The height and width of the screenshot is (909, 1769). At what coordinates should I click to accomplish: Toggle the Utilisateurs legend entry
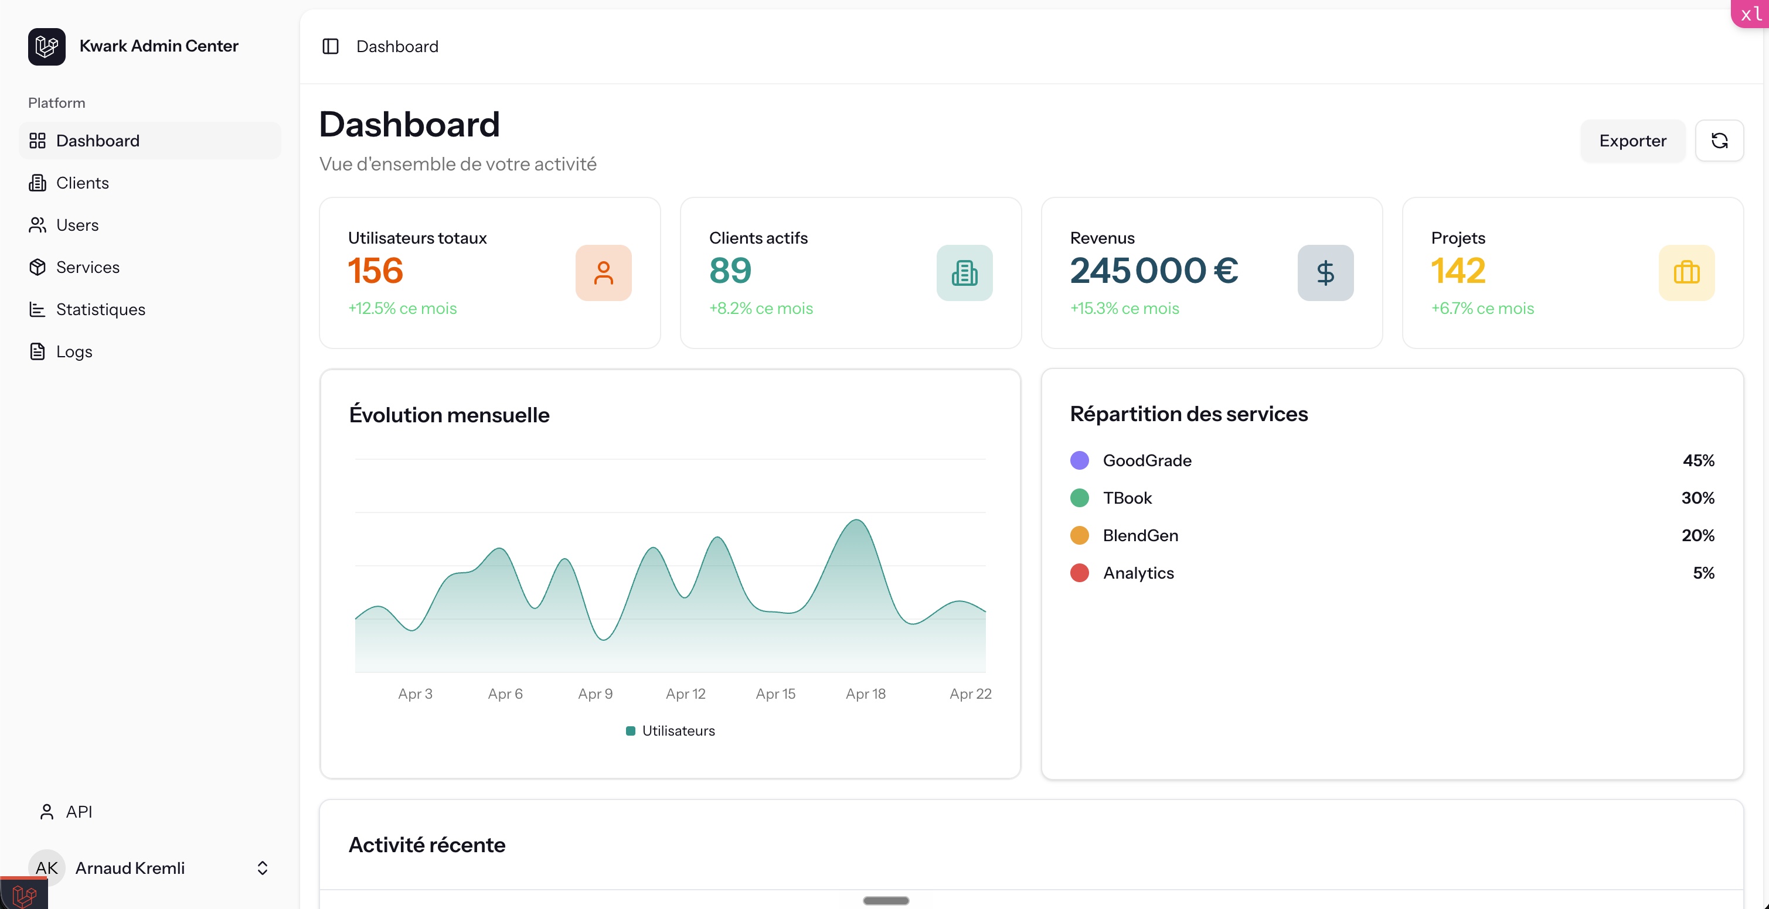[x=670, y=730]
